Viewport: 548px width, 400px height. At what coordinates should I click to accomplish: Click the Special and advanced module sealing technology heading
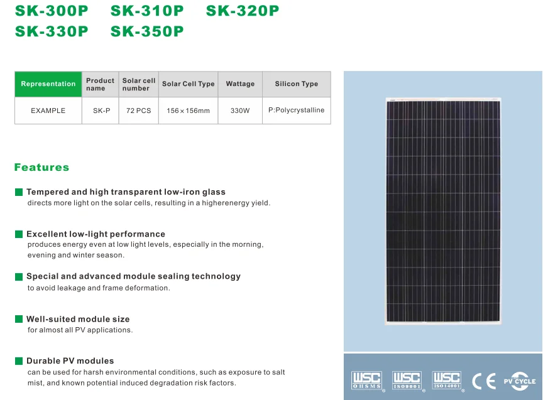click(x=133, y=277)
